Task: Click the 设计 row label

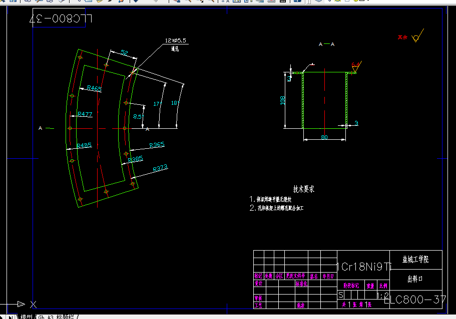Action: point(258,284)
